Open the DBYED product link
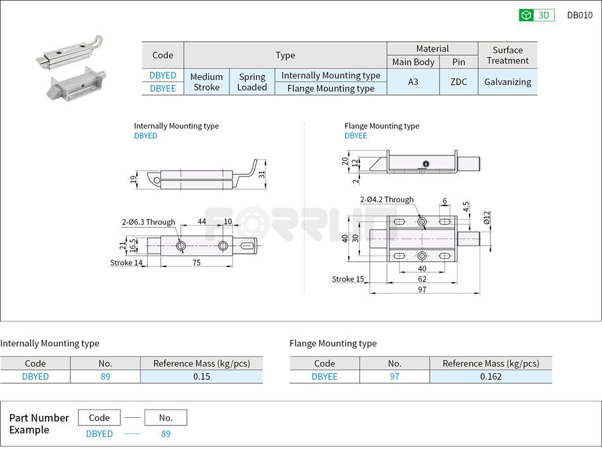Image resolution: width=602 pixels, height=449 pixels. point(163,75)
